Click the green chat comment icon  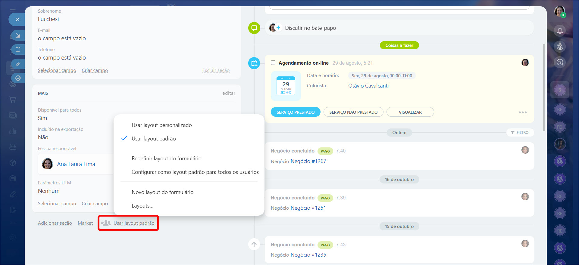pos(254,28)
